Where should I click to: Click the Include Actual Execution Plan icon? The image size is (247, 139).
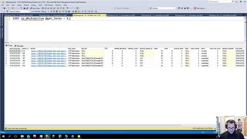click(63, 12)
